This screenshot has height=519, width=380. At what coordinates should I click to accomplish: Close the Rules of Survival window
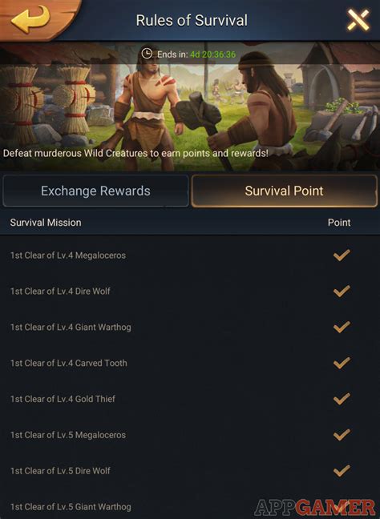[358, 20]
